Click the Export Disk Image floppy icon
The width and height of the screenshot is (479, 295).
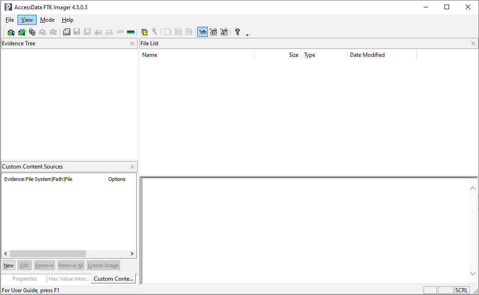tap(77, 32)
